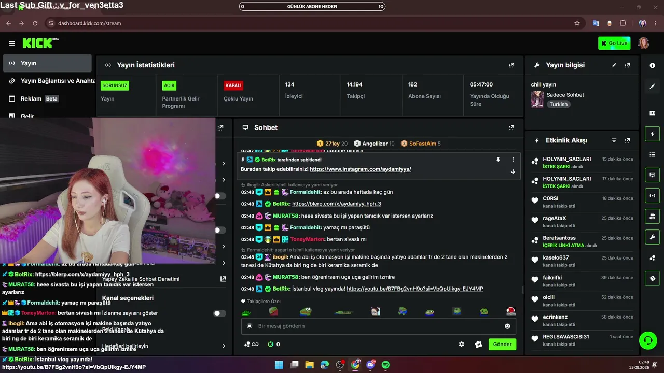Open the REGLSAVASCISI31 activity entry
This screenshot has height=373, width=664.
[582, 340]
